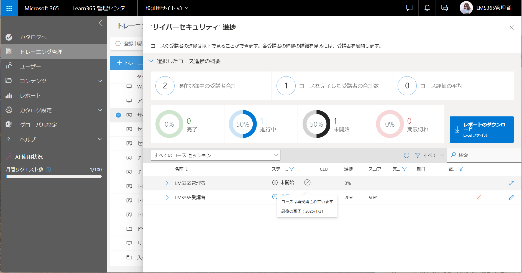Screen dimensions: 522x273
Task: Uncheck the selected サイバーセキュリティ course row
Action: click(x=118, y=115)
